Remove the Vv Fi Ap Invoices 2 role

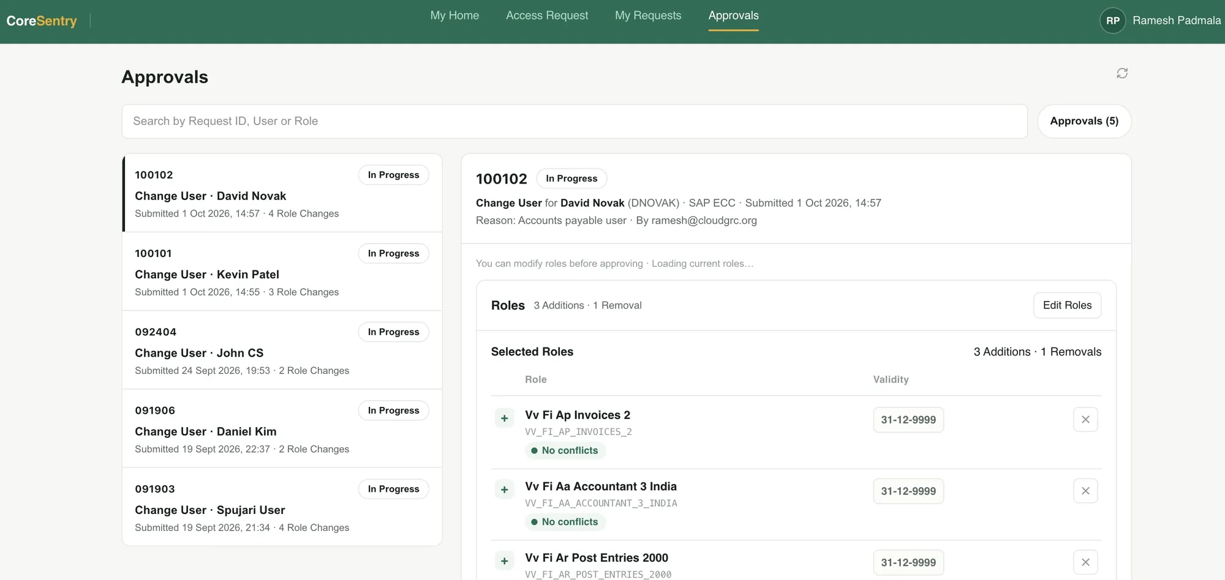pyautogui.click(x=1085, y=420)
